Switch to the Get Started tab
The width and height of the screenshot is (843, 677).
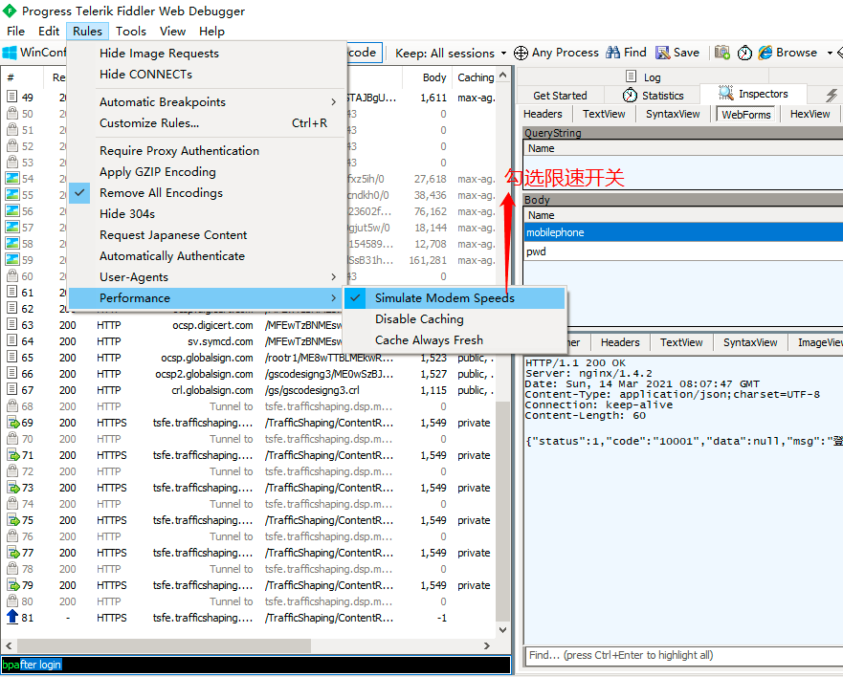(560, 95)
